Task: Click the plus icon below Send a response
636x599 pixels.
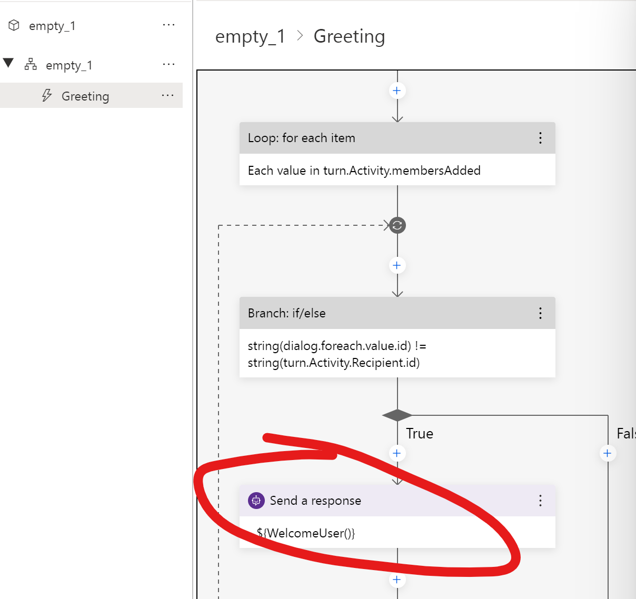Action: point(397,580)
